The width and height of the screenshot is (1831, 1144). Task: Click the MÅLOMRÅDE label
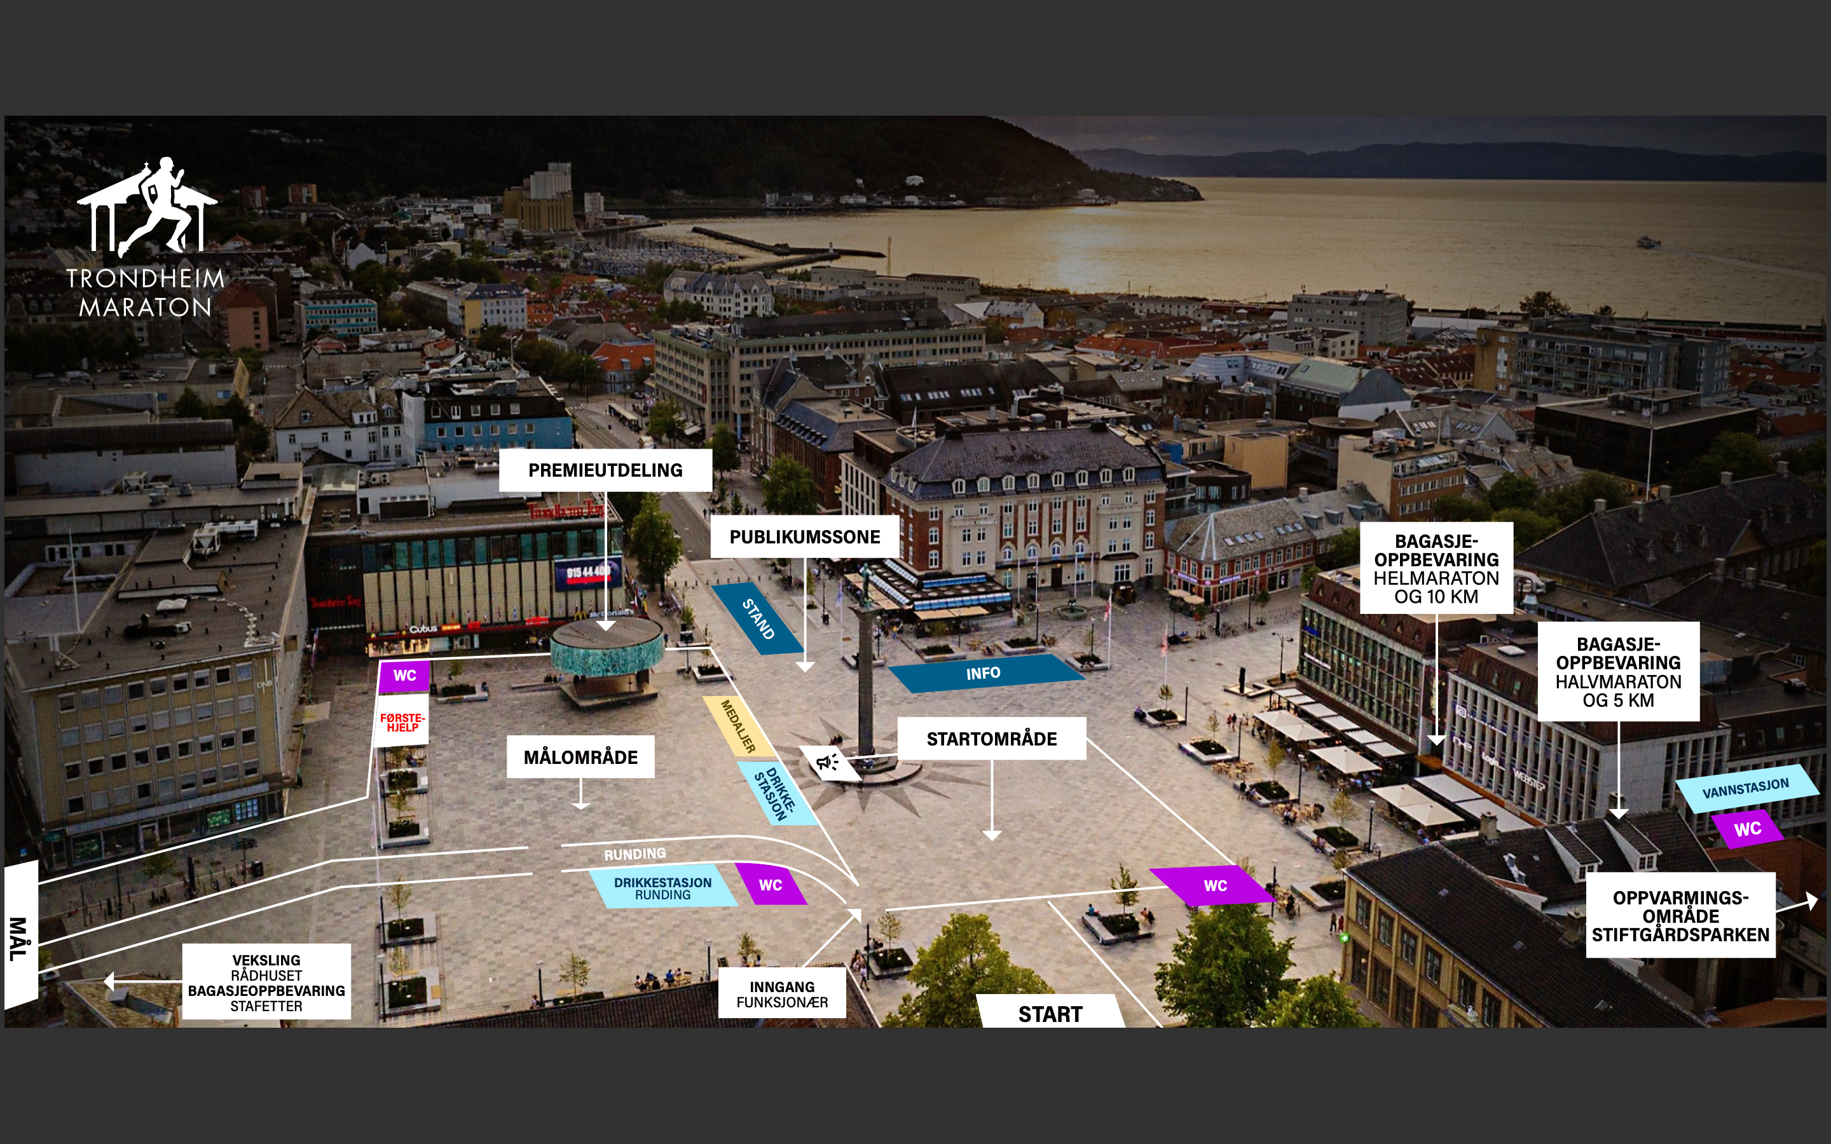tap(580, 756)
